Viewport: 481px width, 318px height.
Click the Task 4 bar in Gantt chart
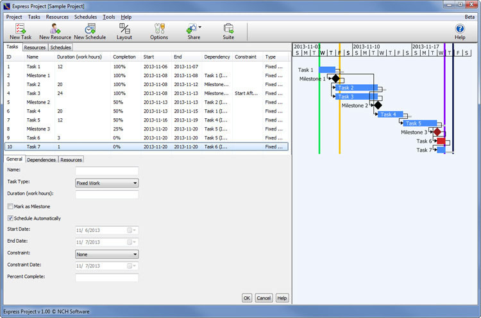tap(390, 114)
